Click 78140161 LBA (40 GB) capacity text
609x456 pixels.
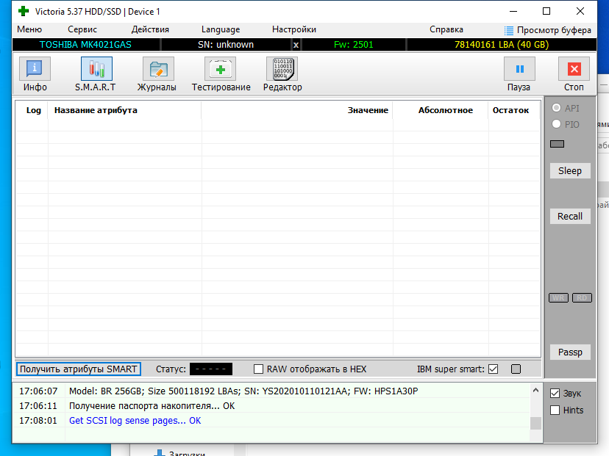click(502, 45)
